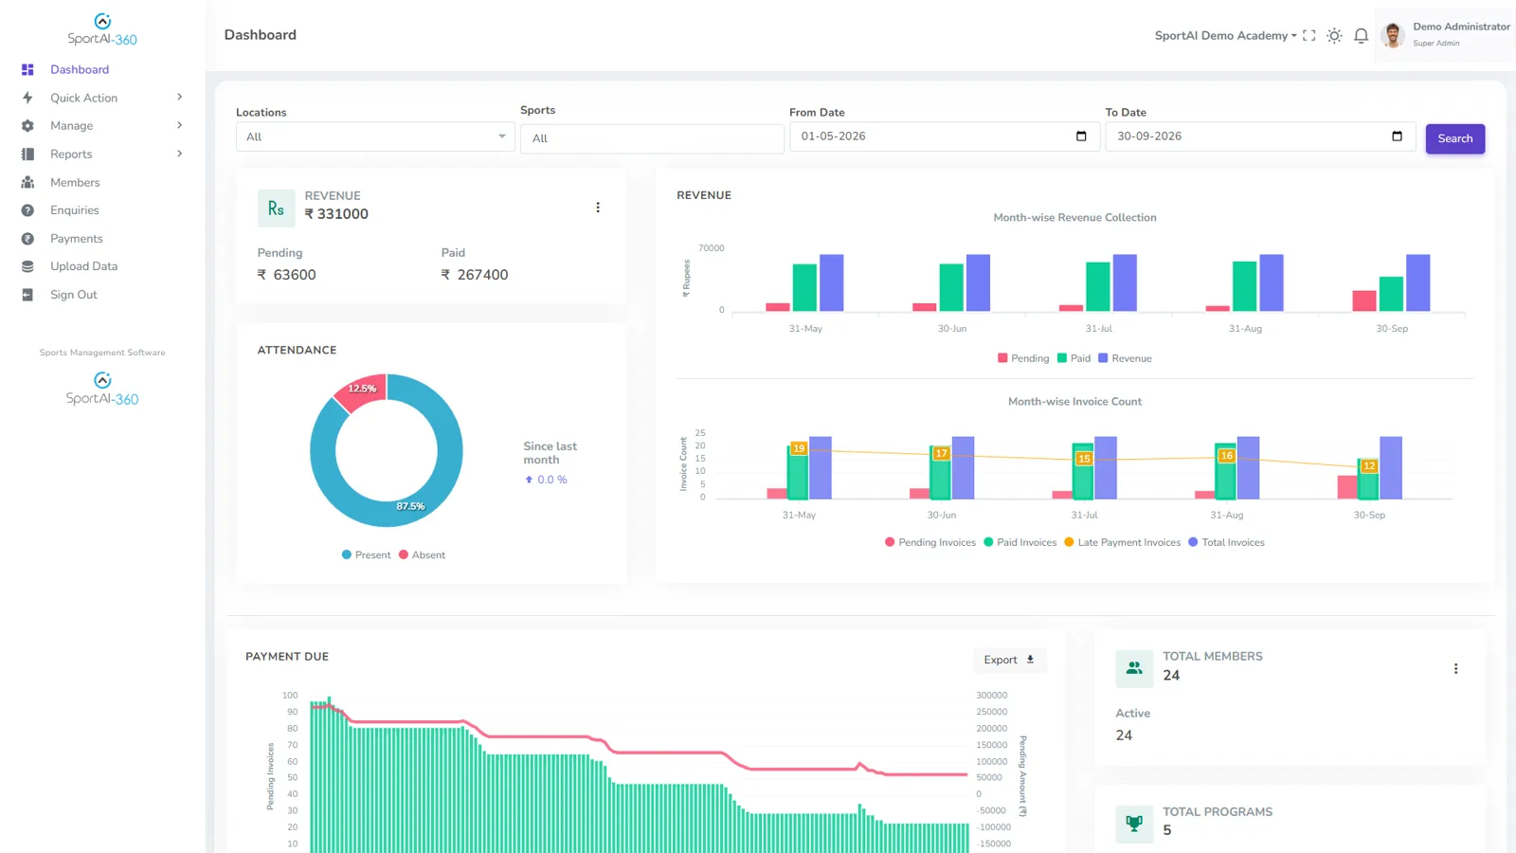Screen dimensions: 1516x853
Task: Open notifications bell
Action: [x=1361, y=36]
